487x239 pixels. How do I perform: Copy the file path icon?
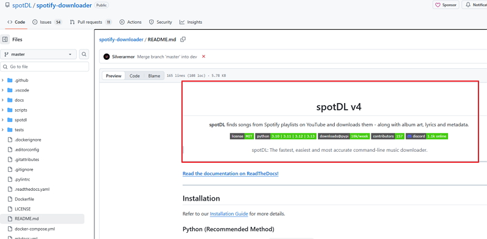click(x=183, y=39)
